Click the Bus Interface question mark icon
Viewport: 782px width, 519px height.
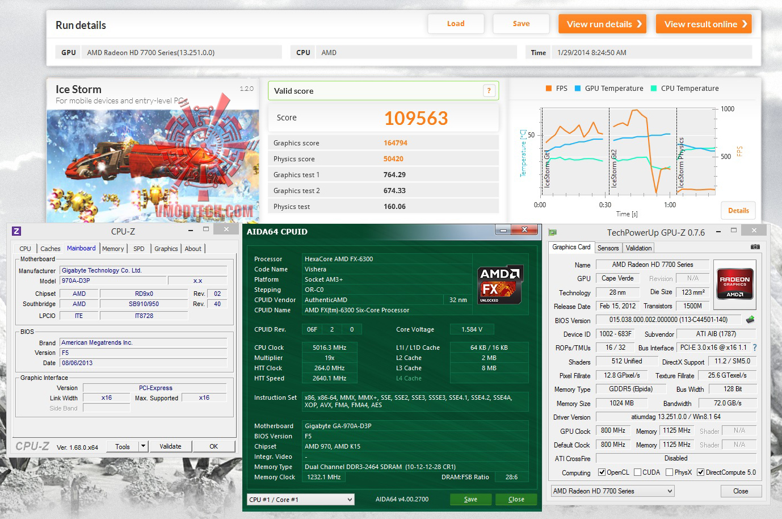[755, 348]
